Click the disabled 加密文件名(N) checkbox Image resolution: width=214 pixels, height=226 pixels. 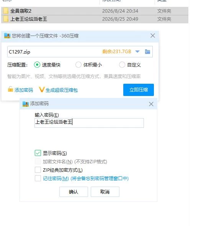(38, 161)
